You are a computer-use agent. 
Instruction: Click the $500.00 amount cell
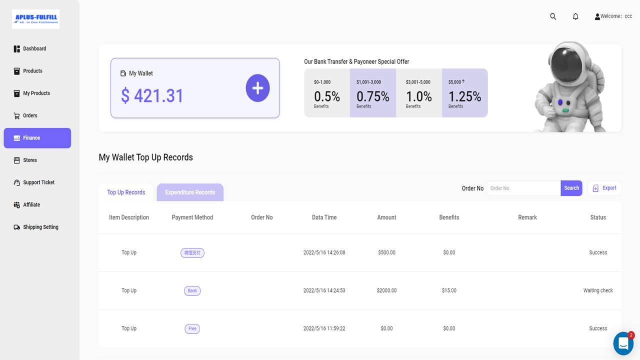pyautogui.click(x=387, y=253)
